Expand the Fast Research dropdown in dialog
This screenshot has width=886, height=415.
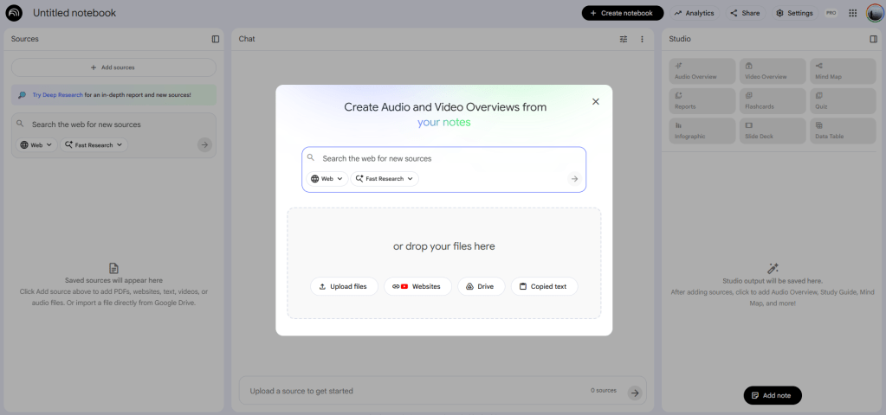(385, 179)
